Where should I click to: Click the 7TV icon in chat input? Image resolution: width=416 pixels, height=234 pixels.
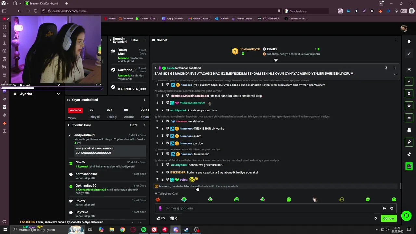(384, 208)
